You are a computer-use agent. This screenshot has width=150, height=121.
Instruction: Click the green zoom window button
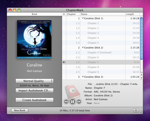19,10
